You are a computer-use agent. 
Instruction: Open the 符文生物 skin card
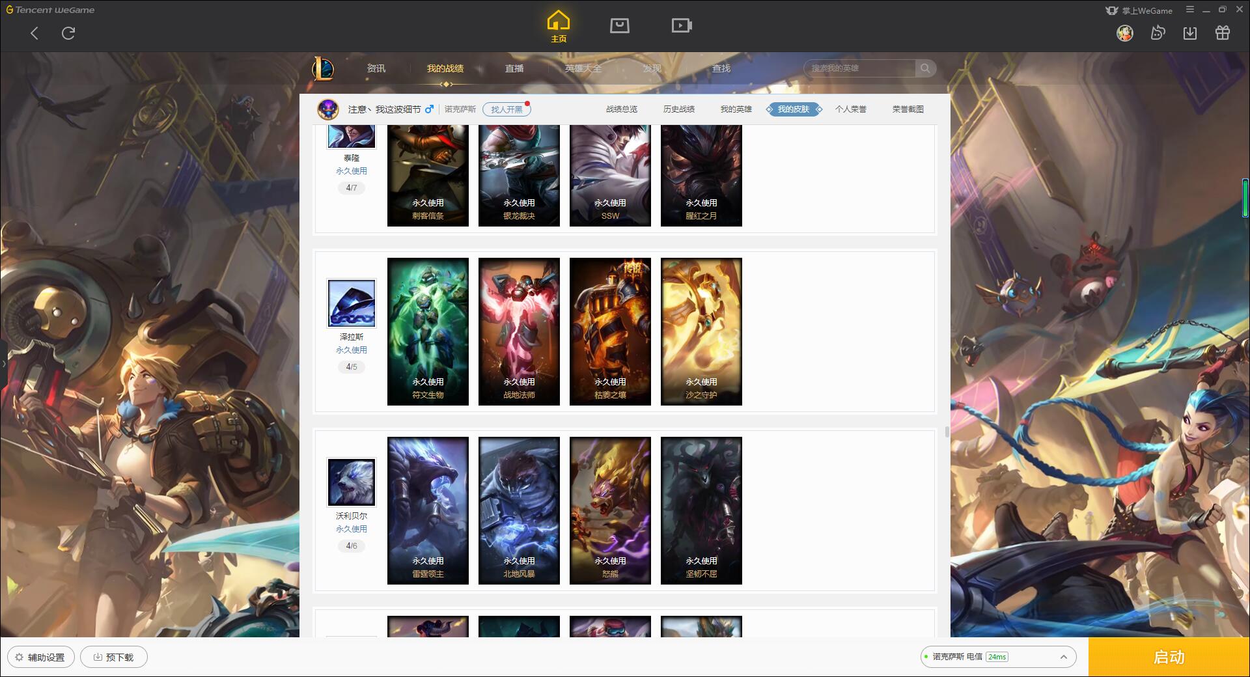(x=428, y=332)
